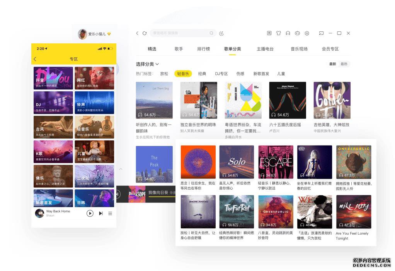This screenshot has height=271, width=395.
Task: Click the refresh icon beside search bar
Action: click(145, 33)
